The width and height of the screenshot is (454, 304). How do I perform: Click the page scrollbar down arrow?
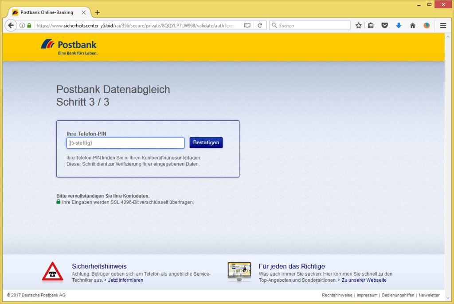click(448, 298)
